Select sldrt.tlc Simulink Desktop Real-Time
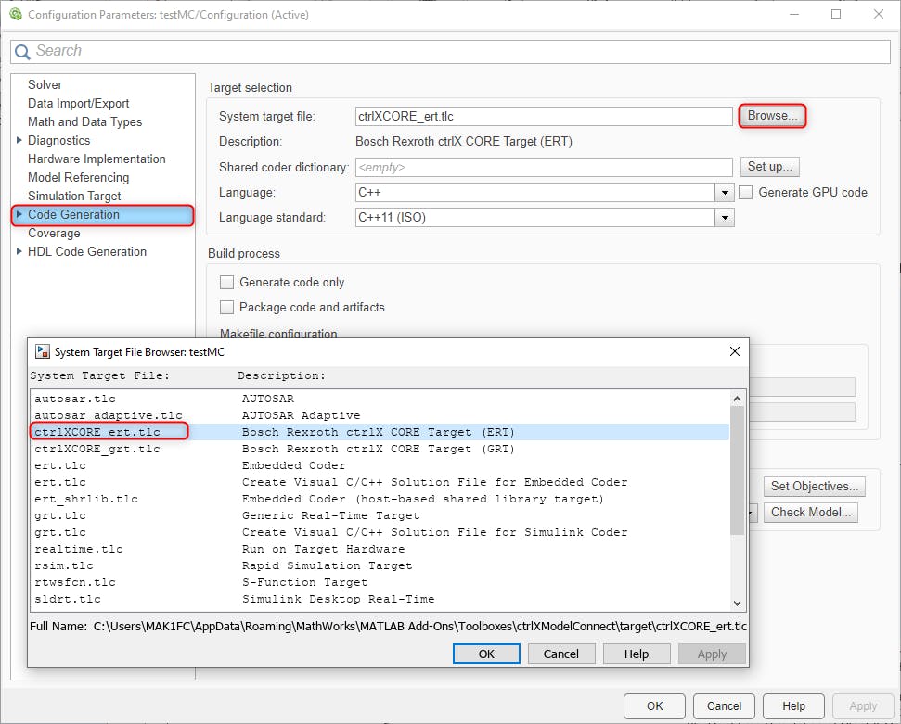901x724 pixels. point(380,599)
